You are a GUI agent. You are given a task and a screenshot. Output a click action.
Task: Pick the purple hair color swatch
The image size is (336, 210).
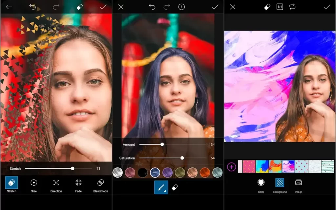coord(168,172)
